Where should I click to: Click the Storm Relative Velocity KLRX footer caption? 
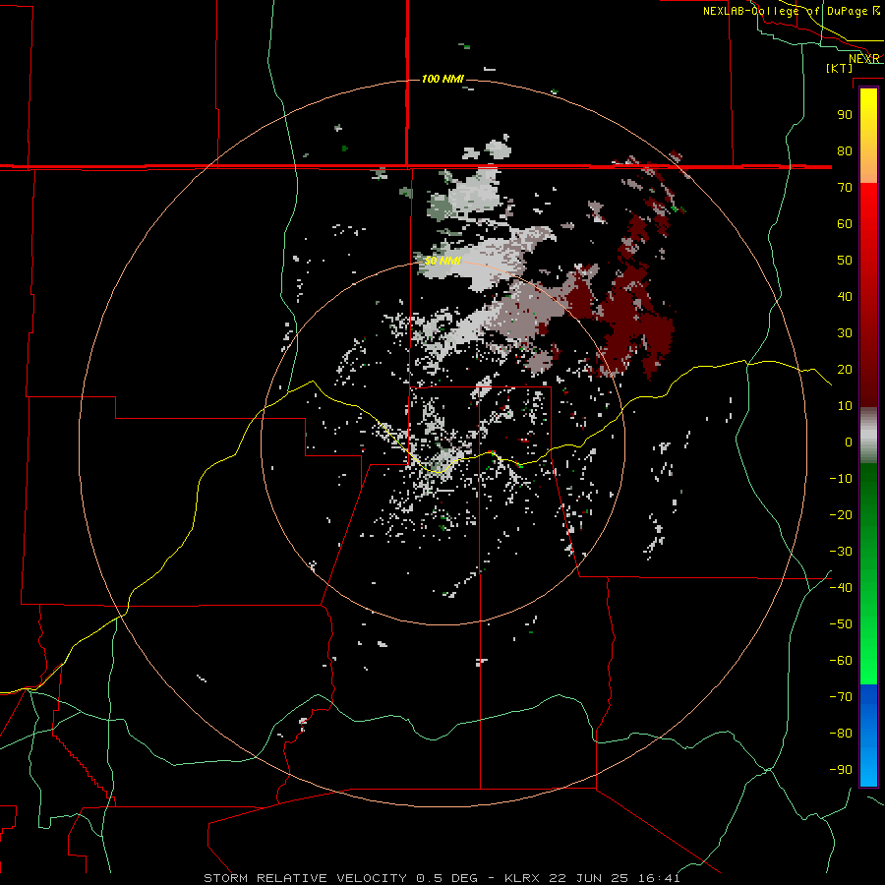click(x=442, y=878)
